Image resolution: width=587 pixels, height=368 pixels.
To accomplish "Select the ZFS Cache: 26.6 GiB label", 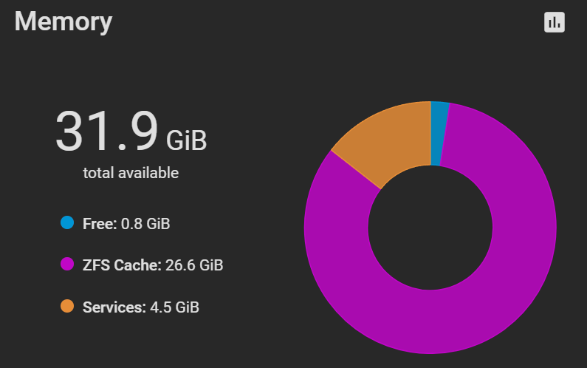I will [153, 265].
